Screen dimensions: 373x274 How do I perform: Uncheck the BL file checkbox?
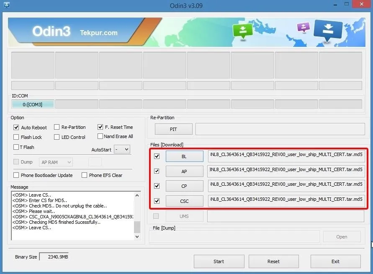coord(157,156)
